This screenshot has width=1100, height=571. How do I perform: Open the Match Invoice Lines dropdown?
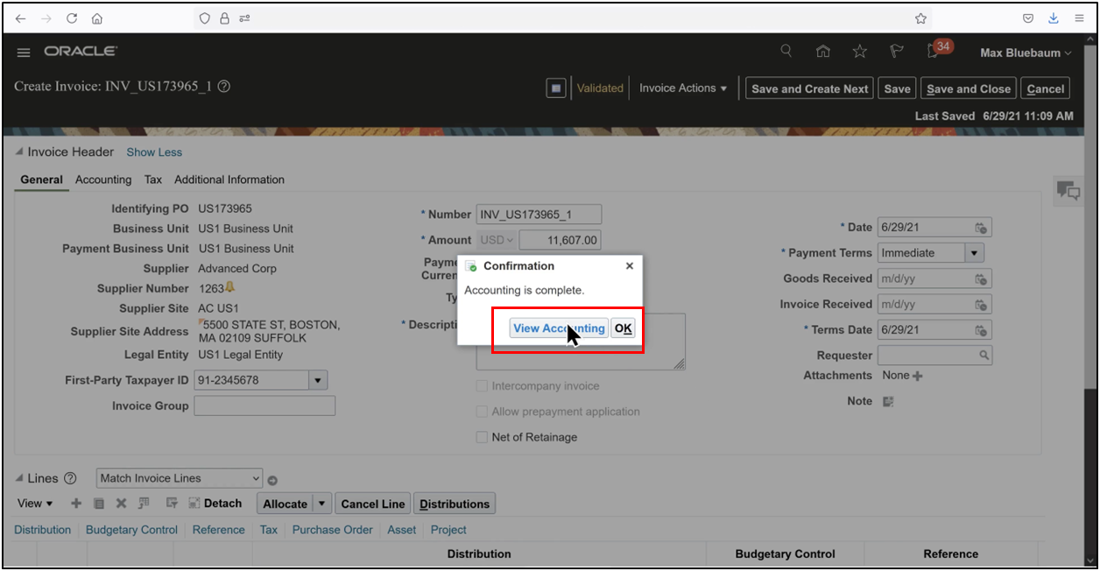(257, 478)
